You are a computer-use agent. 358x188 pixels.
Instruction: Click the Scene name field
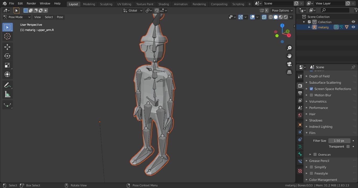point(278,3)
